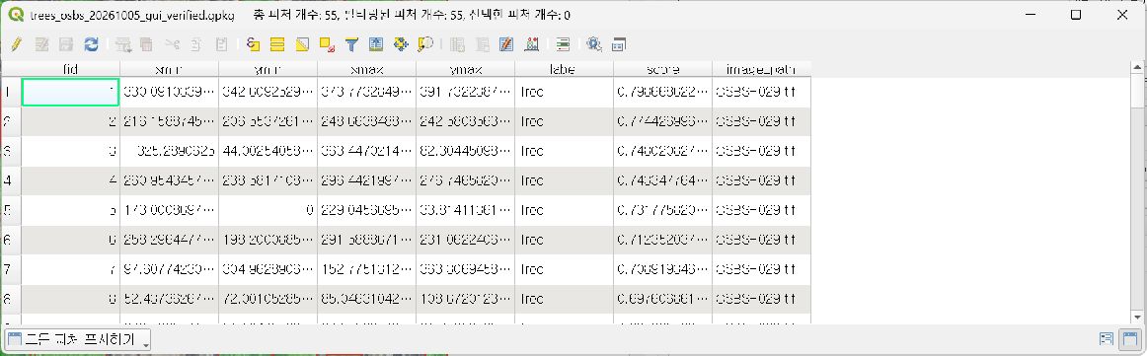Select all features
This screenshot has width=1147, height=356.
[277, 44]
